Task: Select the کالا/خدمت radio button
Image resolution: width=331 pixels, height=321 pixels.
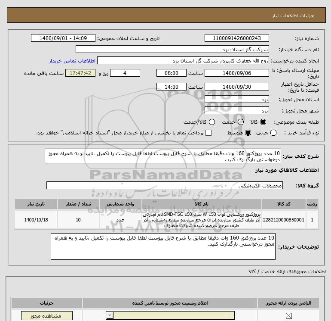Action: (212, 122)
